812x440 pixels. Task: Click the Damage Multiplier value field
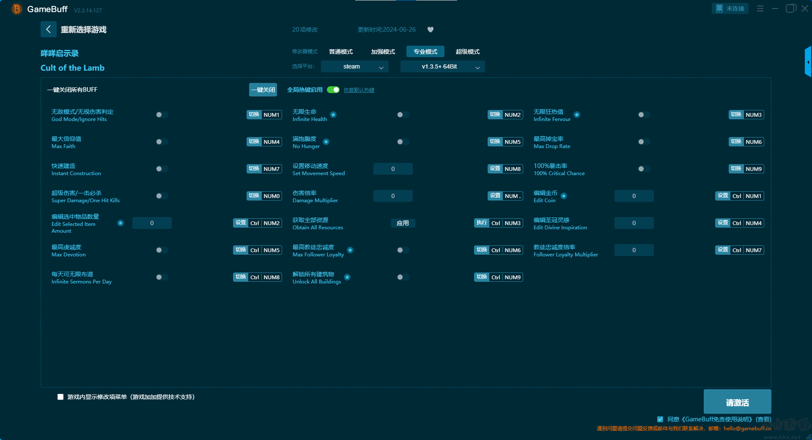(x=393, y=196)
